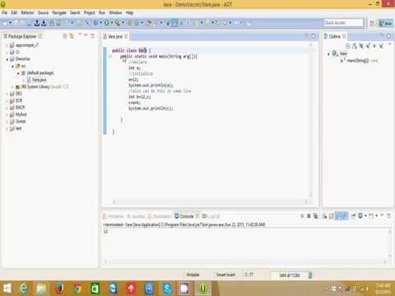Click the New file toolbar icon
Image resolution: width=395 pixels, height=296 pixels.
[5, 23]
